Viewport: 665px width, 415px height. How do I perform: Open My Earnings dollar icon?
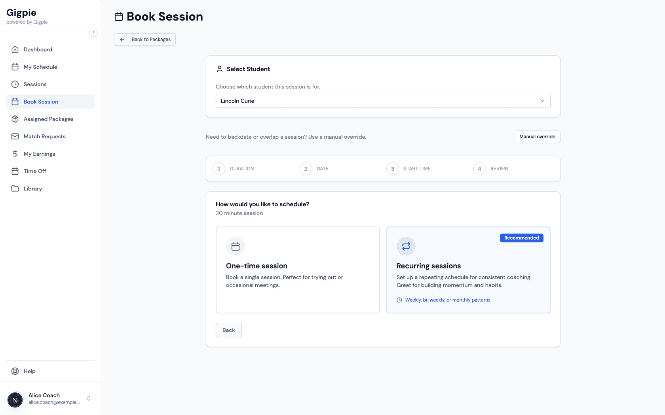point(15,154)
